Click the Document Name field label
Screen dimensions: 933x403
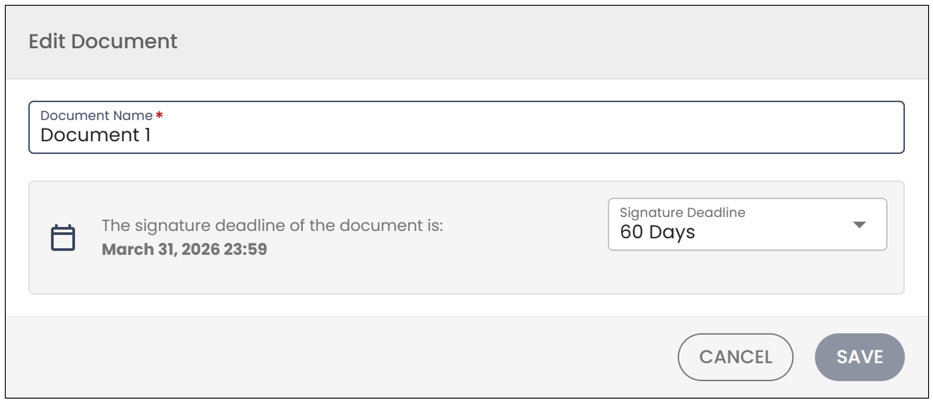[96, 115]
